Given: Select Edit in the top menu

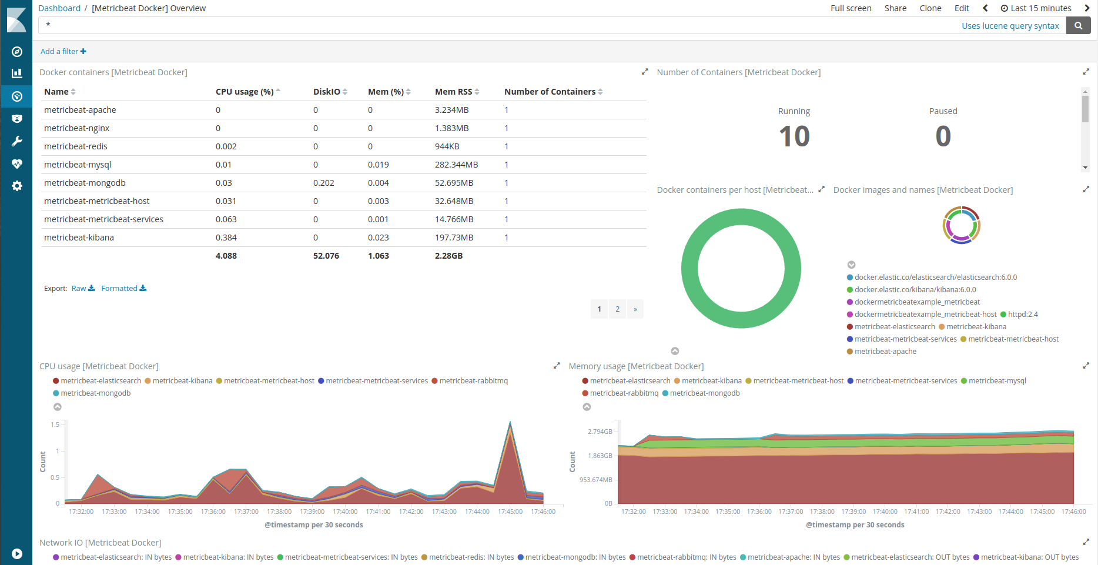Looking at the screenshot, I should (x=962, y=8).
